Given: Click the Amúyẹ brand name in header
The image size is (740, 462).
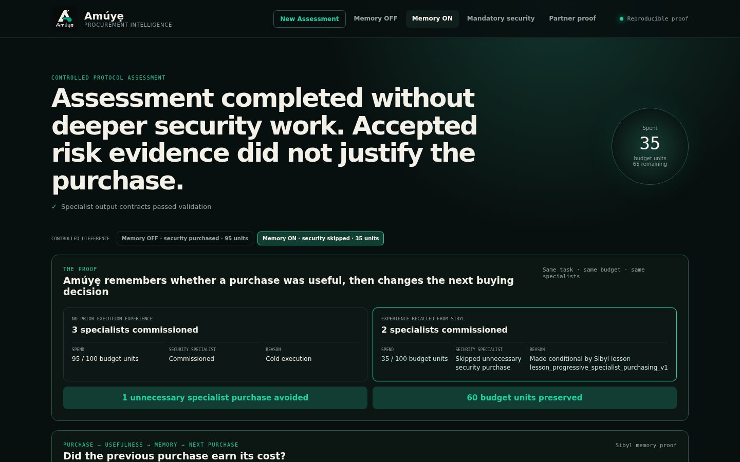Looking at the screenshot, I should click(x=104, y=15).
